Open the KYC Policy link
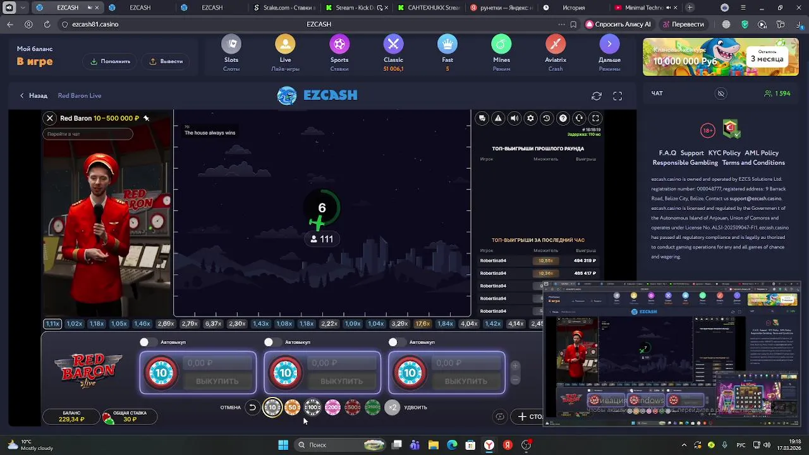Viewport: 809px width, 455px height. click(x=724, y=153)
